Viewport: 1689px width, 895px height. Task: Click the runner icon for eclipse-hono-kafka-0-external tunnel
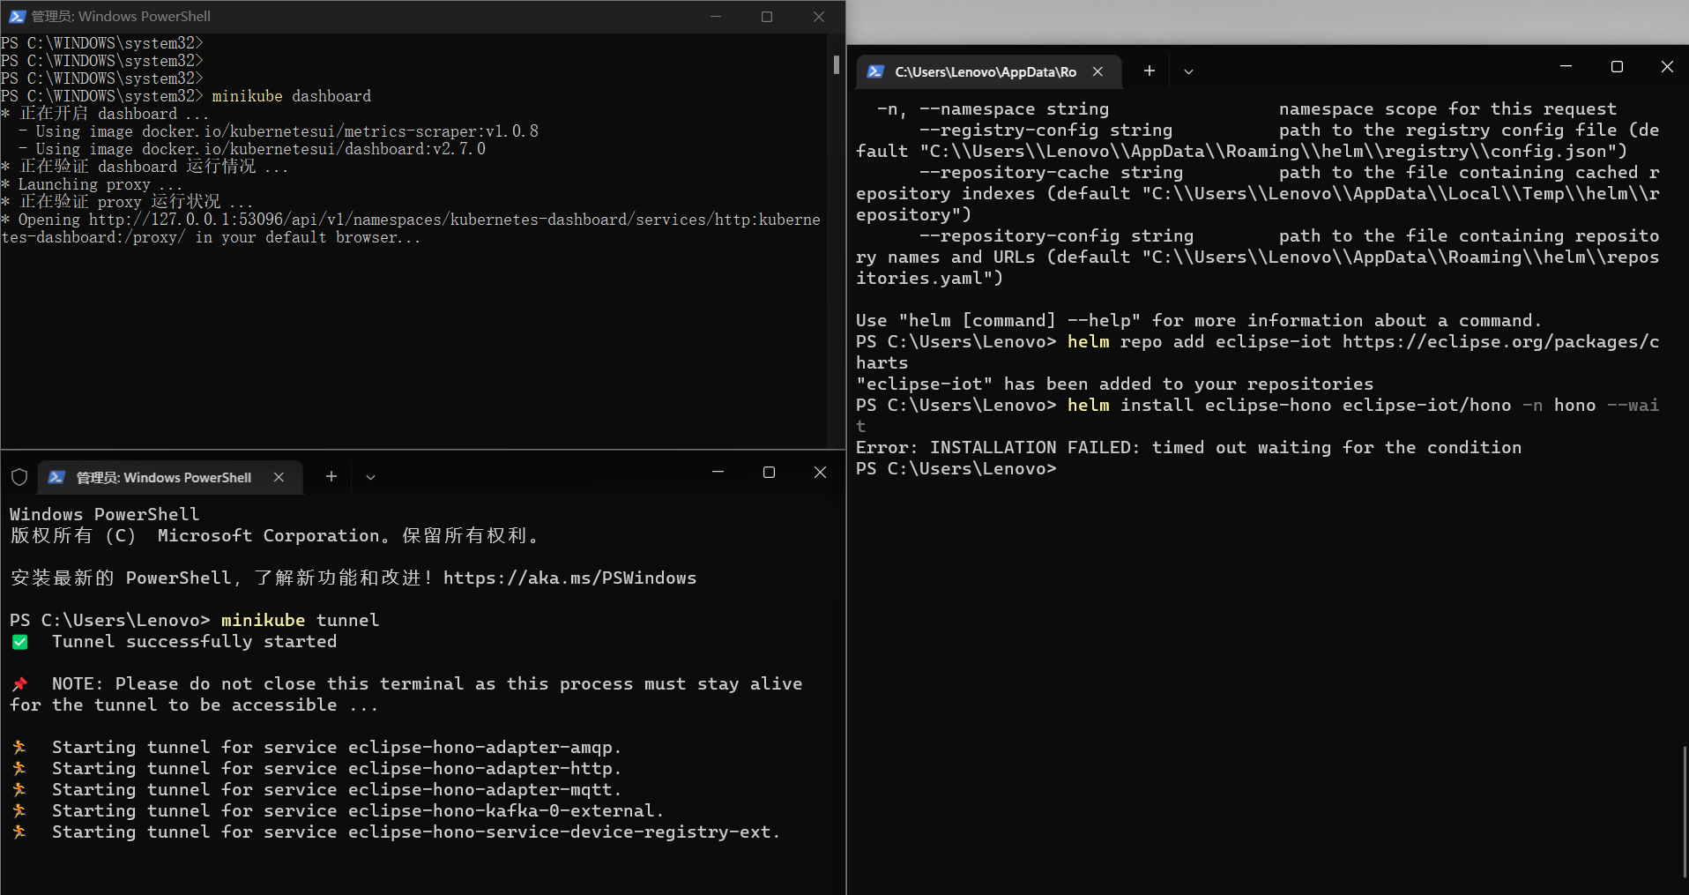[x=19, y=810]
